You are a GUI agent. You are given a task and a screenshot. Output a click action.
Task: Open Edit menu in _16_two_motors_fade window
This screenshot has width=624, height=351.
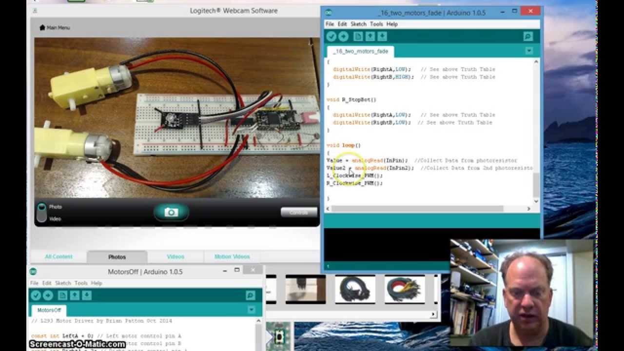(342, 24)
